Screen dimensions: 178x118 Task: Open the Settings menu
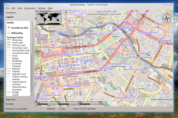(x=42, y=8)
